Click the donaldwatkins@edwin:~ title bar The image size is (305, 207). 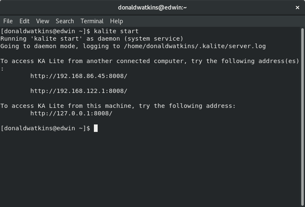coord(152,7)
